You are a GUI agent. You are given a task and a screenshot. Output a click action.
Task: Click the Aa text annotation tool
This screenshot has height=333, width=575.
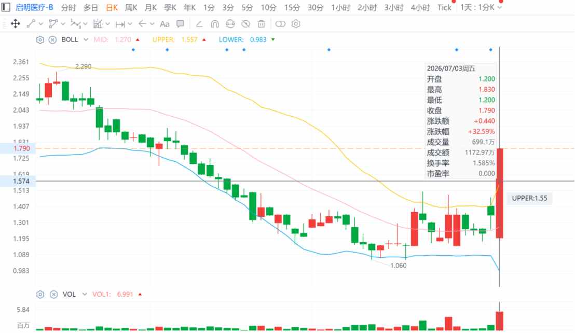click(x=165, y=24)
